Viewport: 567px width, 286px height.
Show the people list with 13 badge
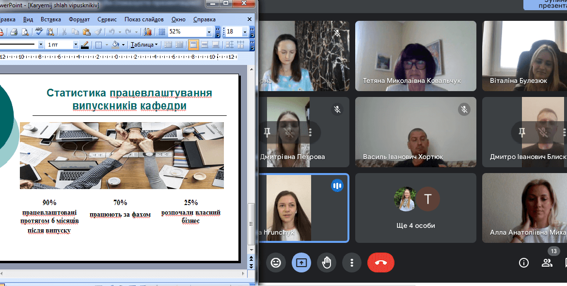point(547,263)
